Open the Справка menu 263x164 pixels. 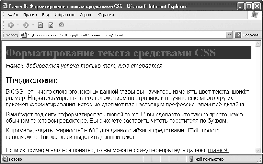point(107,15)
